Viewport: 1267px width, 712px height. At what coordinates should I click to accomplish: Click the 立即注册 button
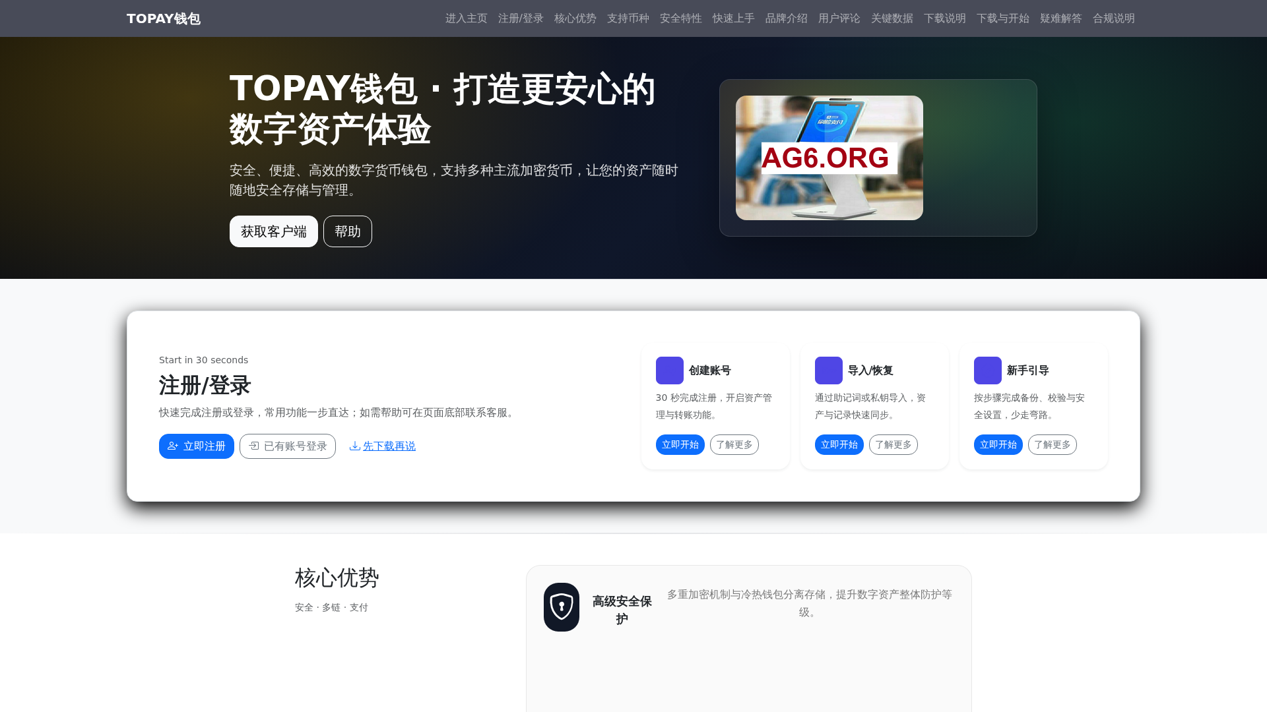[x=197, y=446]
